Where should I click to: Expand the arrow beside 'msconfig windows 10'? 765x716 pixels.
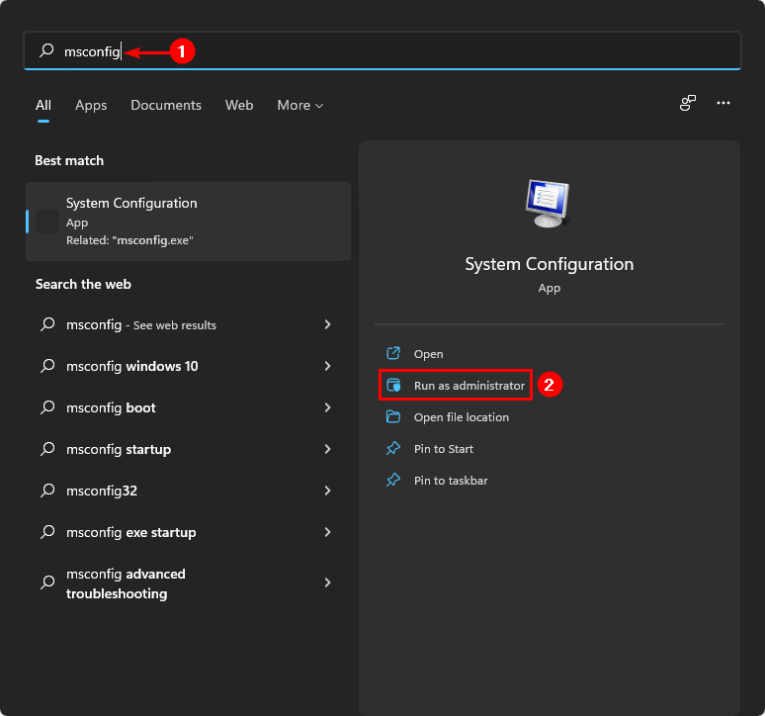point(327,366)
